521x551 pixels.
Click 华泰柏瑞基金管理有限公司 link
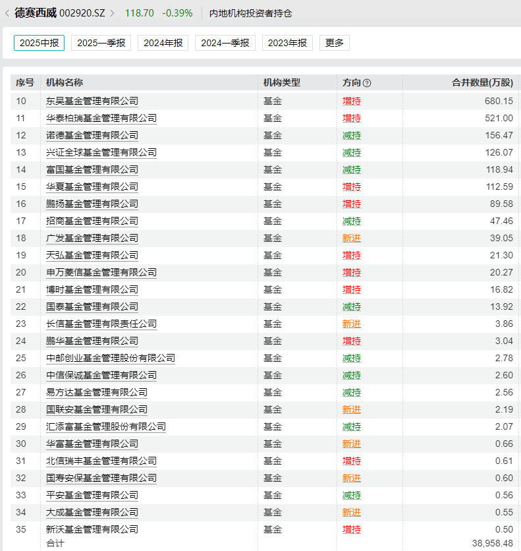pos(101,118)
